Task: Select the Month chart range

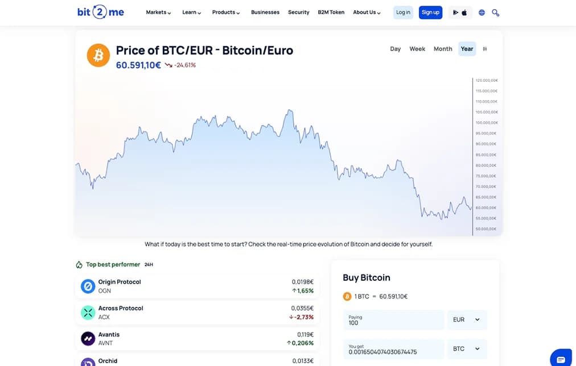Action: 443,49
